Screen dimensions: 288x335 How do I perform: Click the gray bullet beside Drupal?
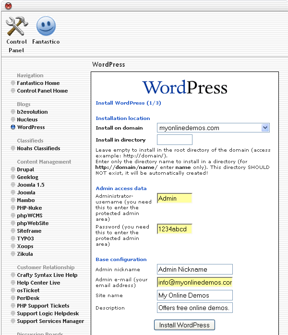pos(13,169)
